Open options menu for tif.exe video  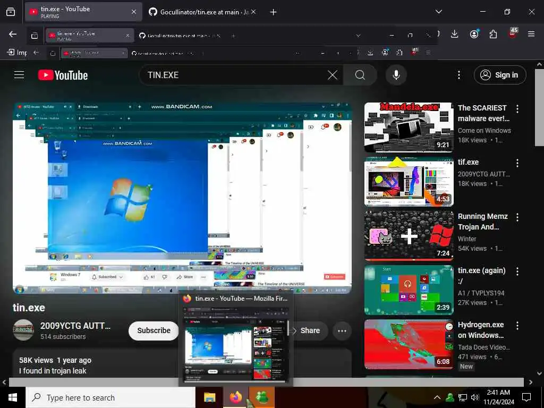point(517,163)
